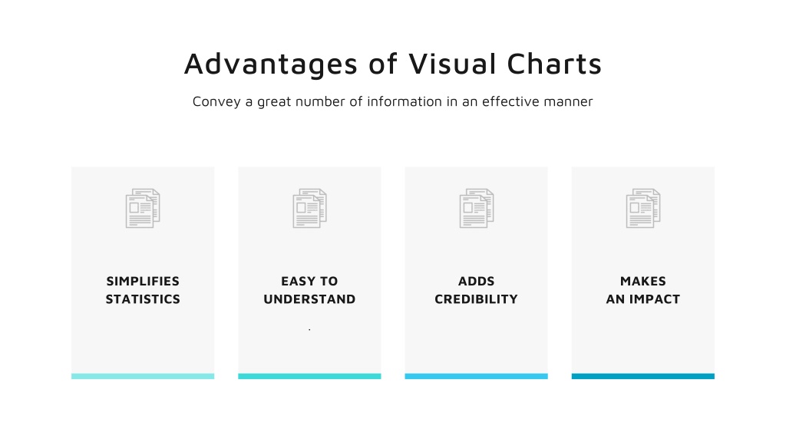
Task: Select the 'Makes an Impact' heading text
Action: click(x=643, y=290)
